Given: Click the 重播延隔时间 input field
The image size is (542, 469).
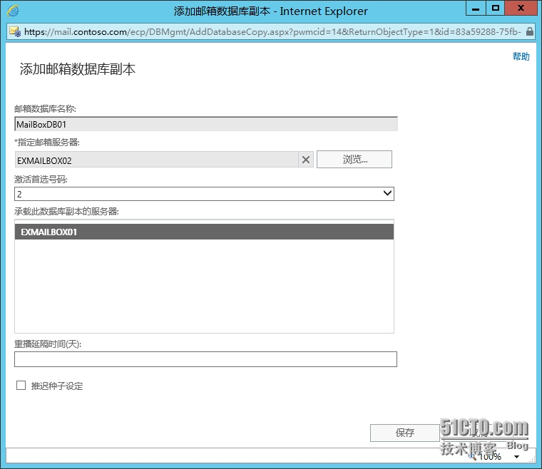Looking at the screenshot, I should click(x=205, y=359).
